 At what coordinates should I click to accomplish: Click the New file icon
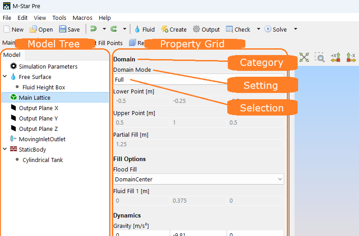[7, 29]
